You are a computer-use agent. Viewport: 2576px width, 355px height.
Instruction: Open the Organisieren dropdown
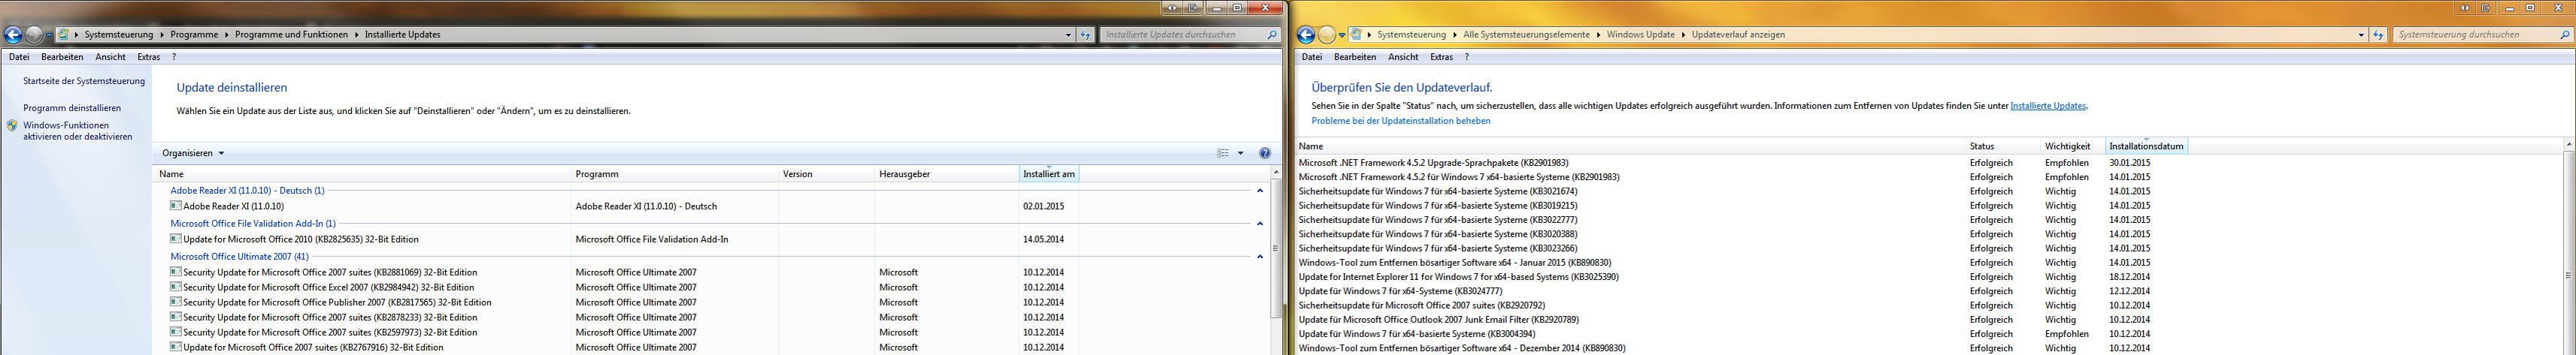[193, 154]
